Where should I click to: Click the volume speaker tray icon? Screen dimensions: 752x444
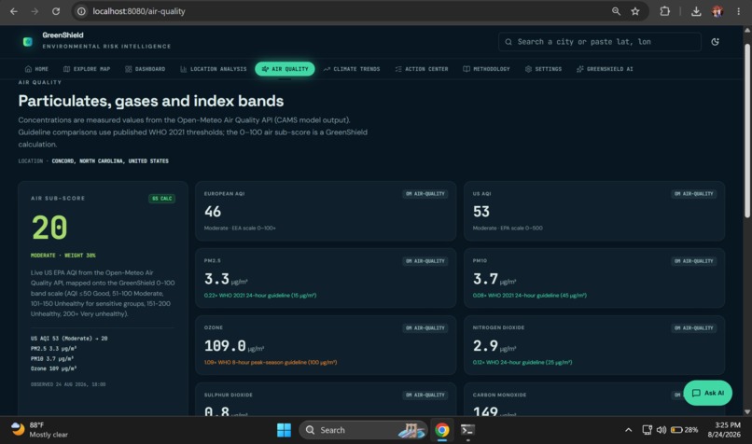click(x=661, y=430)
